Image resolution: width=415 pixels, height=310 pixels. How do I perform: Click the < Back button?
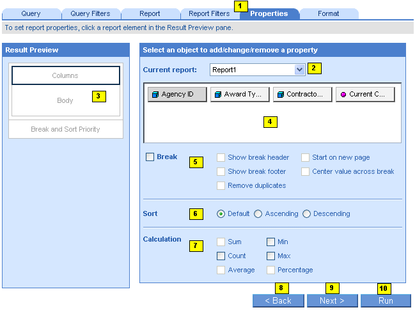click(278, 301)
